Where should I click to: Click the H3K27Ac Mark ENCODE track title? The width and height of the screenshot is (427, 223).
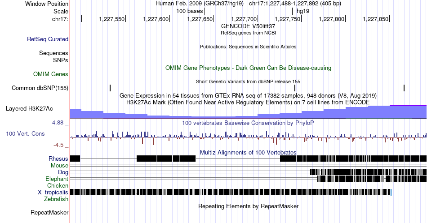(248, 102)
